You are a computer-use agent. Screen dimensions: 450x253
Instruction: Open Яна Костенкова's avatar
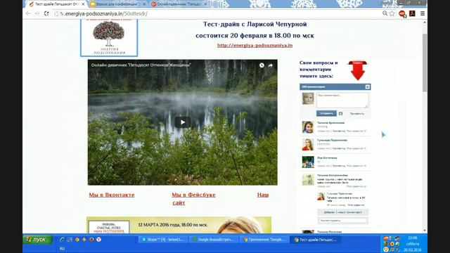(308, 162)
